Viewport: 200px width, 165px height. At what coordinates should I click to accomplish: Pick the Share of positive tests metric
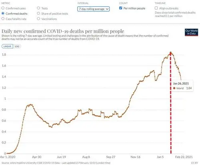pos(38,14)
